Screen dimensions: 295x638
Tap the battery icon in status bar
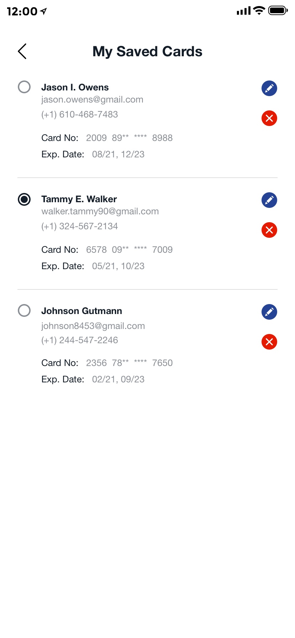[x=278, y=11]
